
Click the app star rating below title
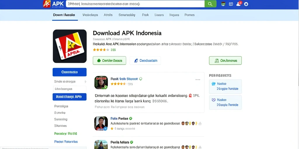[101, 50]
